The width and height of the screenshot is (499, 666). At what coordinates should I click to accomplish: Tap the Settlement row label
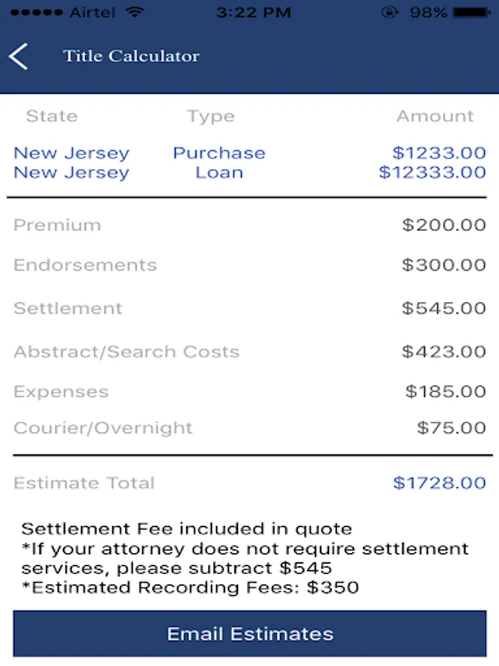pyautogui.click(x=68, y=309)
